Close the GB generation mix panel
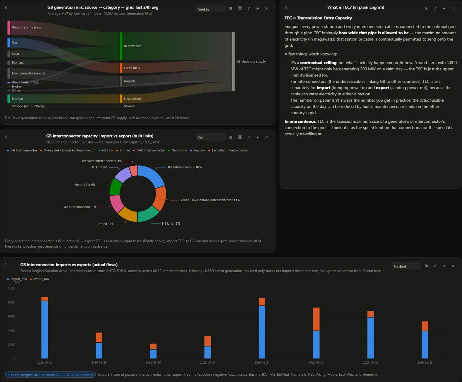This screenshot has height=382, width=462. coord(267,9)
